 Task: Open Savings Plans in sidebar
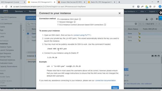[x=5, y=57]
